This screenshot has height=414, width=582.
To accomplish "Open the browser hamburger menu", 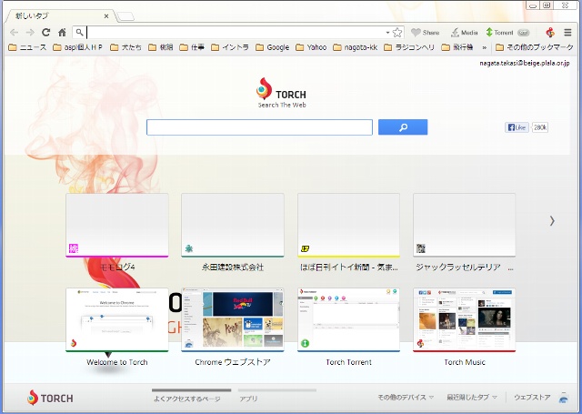I will pyautogui.click(x=567, y=33).
